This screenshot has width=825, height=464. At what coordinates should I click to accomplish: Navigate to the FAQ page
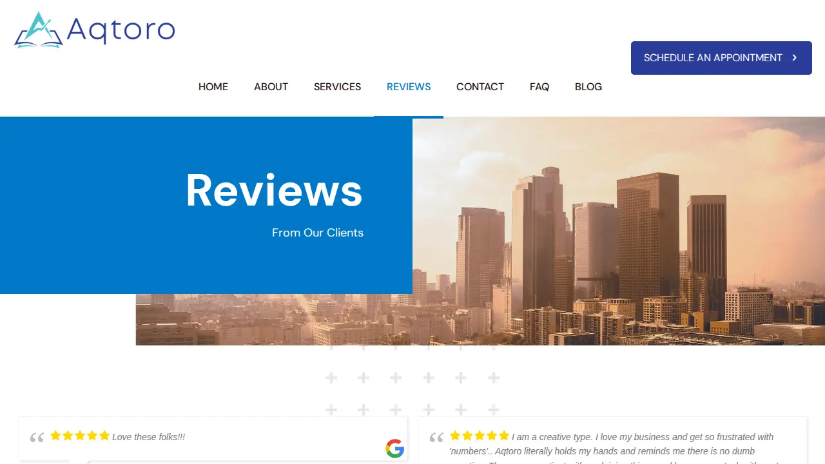[539, 87]
